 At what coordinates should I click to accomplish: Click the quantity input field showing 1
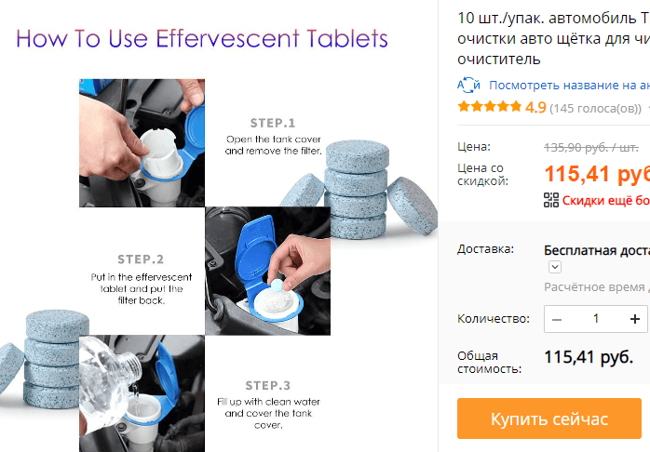(596, 319)
